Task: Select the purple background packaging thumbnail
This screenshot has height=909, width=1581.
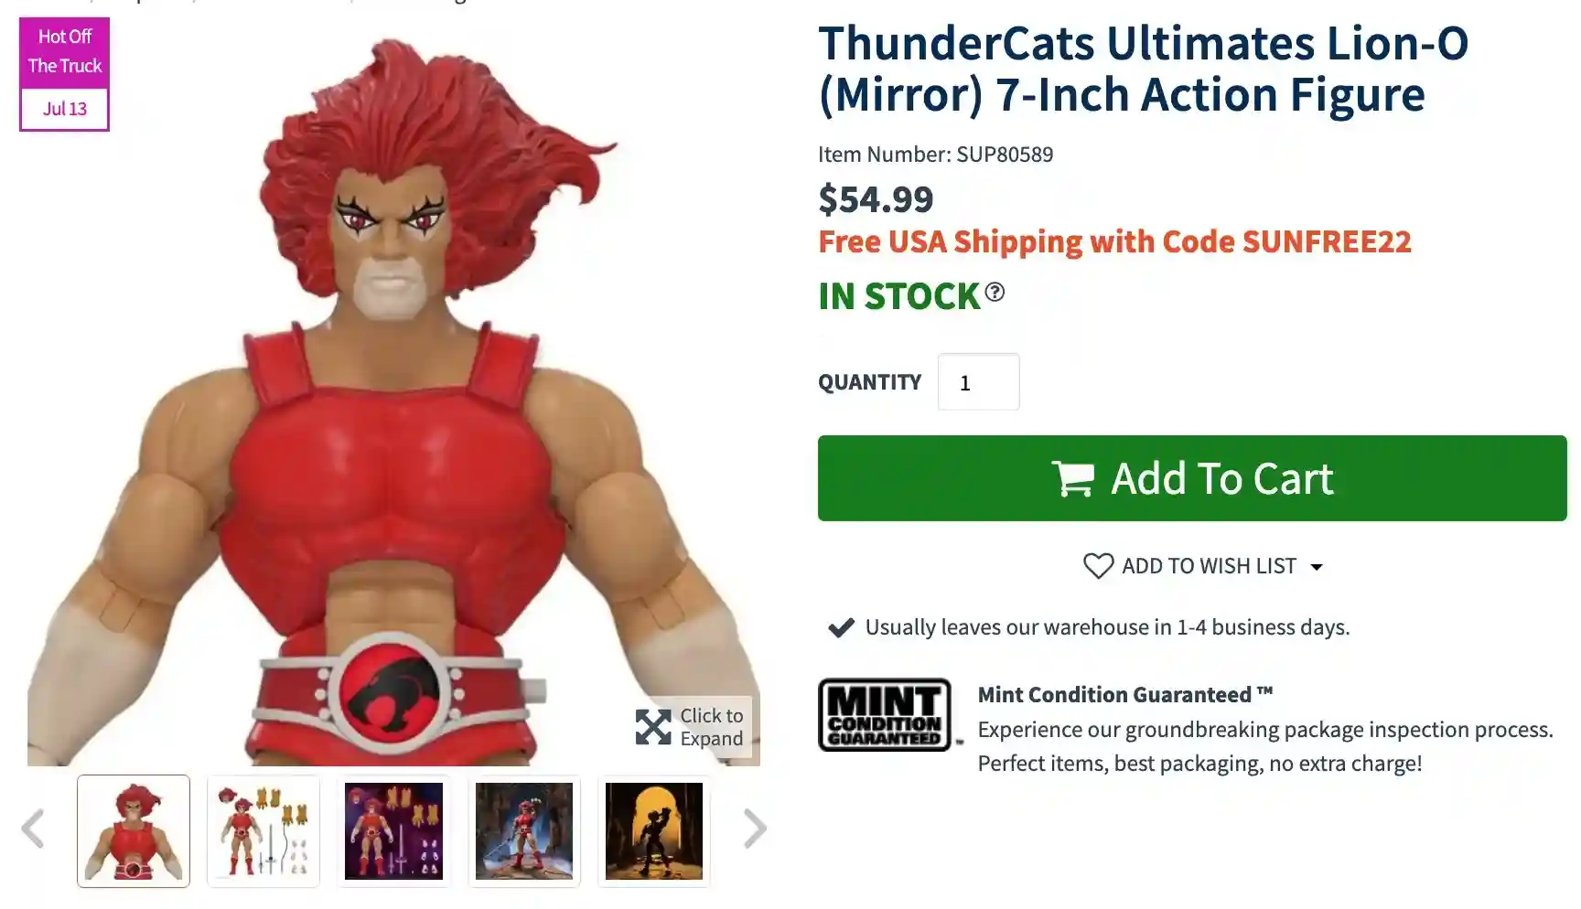Action: 393,831
